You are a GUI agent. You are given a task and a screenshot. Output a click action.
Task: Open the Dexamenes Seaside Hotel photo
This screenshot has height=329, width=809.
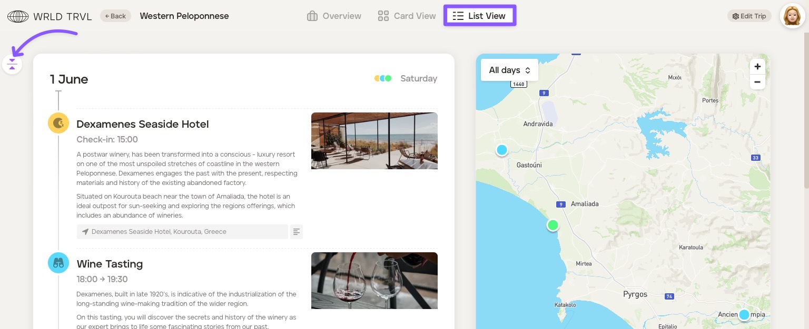coord(374,141)
